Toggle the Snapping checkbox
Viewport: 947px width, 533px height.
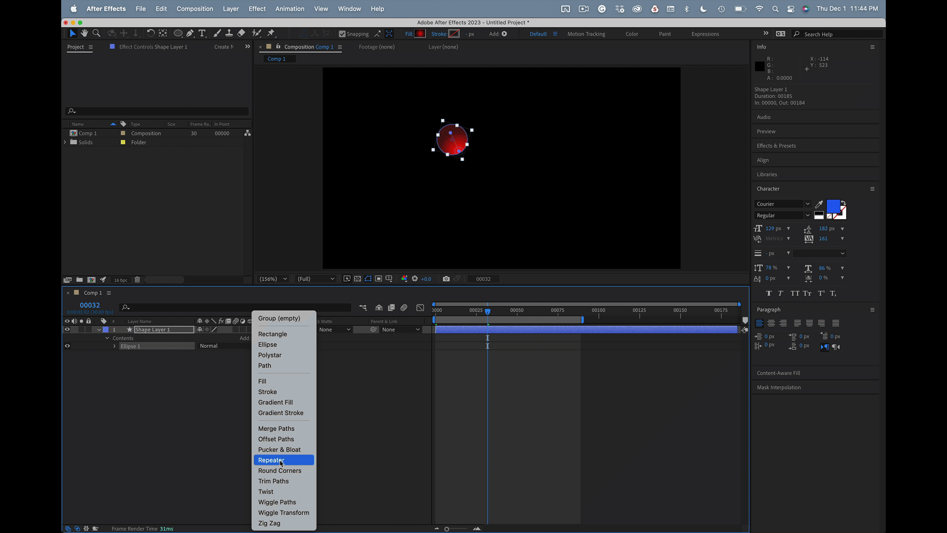click(342, 34)
